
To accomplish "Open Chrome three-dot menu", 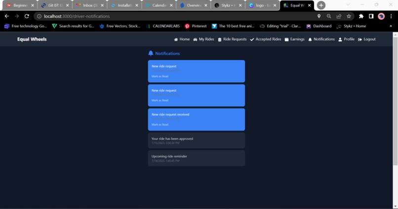I will tap(391, 16).
